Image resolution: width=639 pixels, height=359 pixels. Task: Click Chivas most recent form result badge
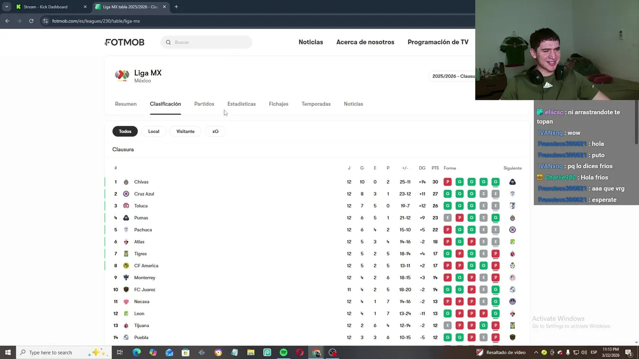(x=495, y=182)
